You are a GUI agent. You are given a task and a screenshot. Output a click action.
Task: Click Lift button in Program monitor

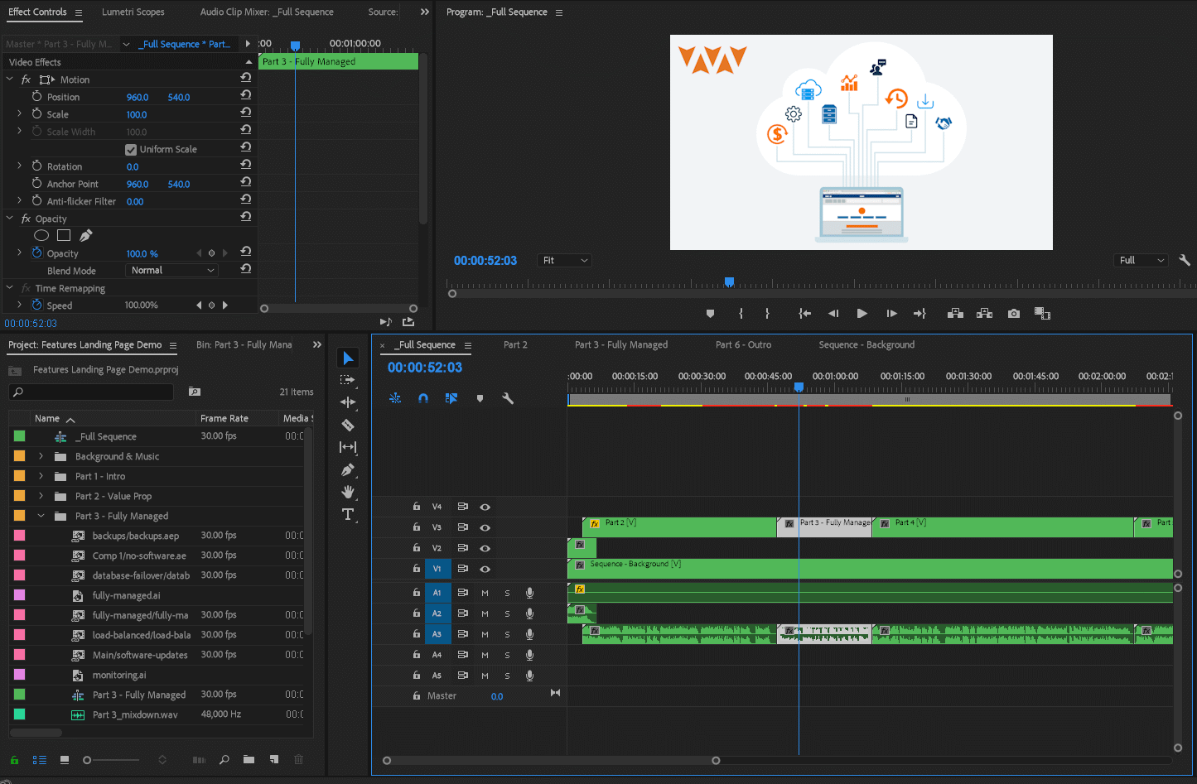955,314
